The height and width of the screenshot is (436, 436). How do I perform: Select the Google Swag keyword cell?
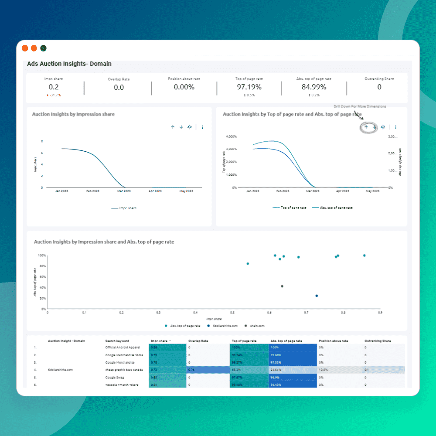click(x=115, y=377)
